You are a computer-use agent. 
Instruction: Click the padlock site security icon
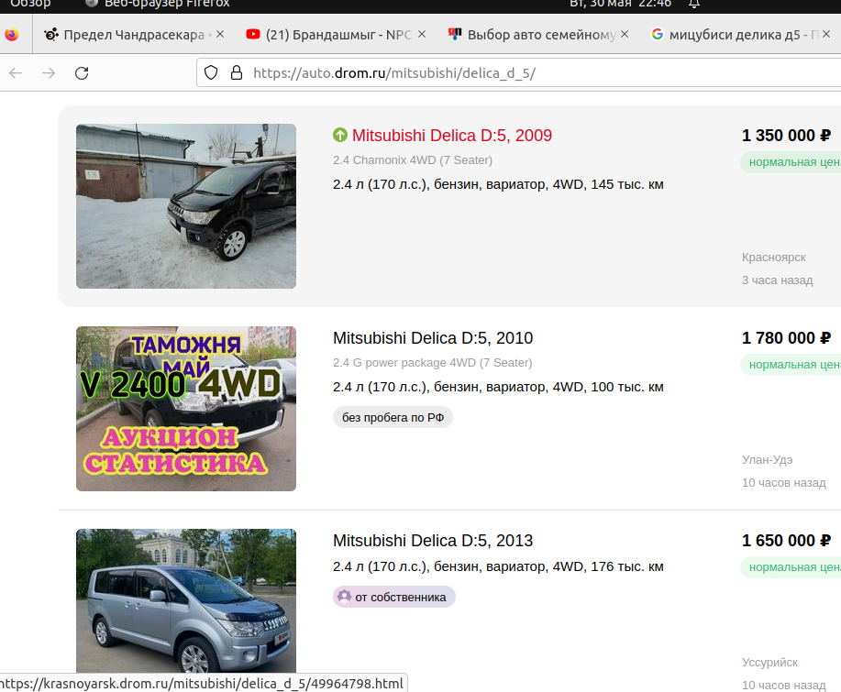pos(237,72)
